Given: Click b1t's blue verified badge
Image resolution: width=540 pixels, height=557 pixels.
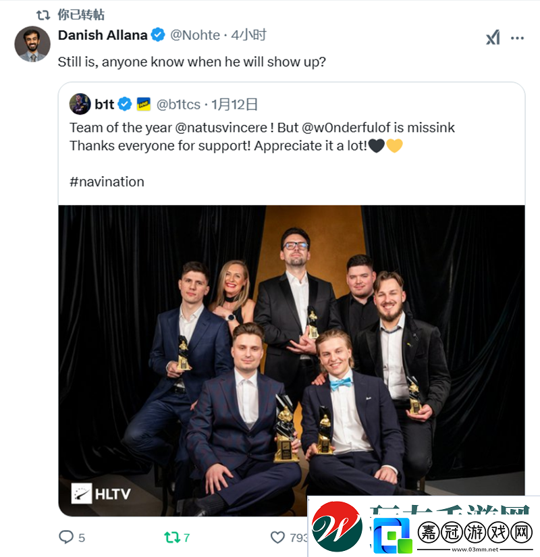Looking at the screenshot, I should [x=125, y=104].
